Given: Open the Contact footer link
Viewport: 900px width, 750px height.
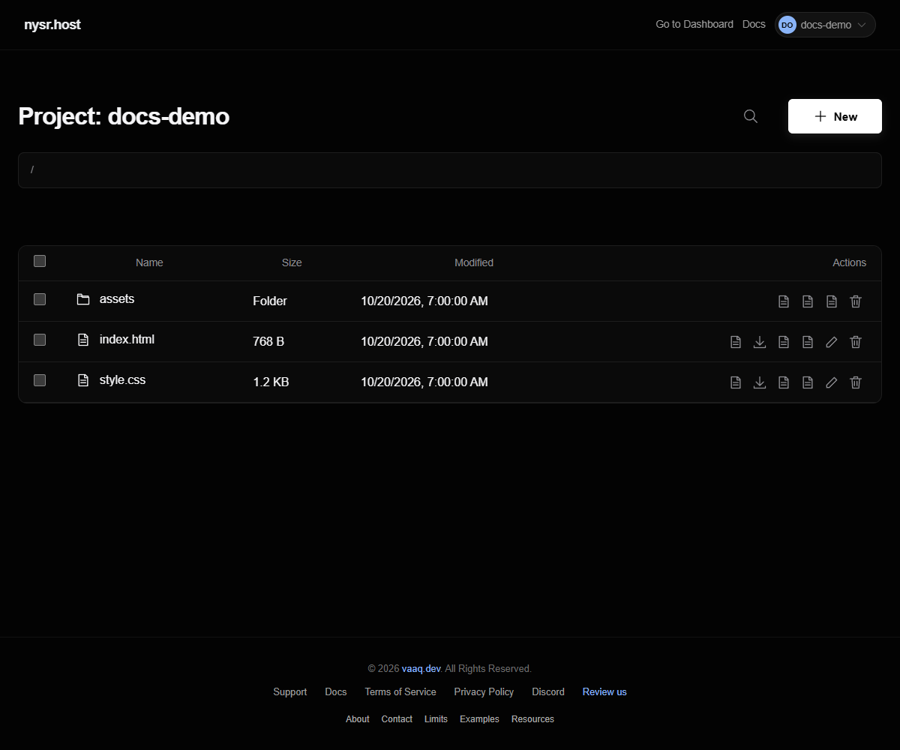Looking at the screenshot, I should 397,718.
